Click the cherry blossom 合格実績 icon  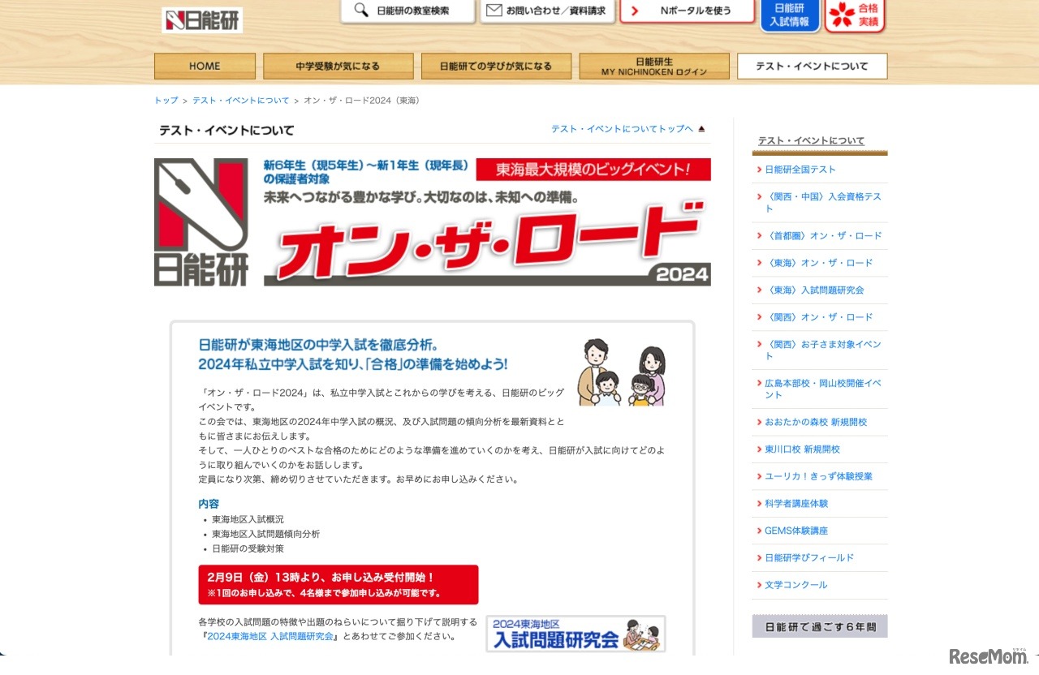click(842, 15)
